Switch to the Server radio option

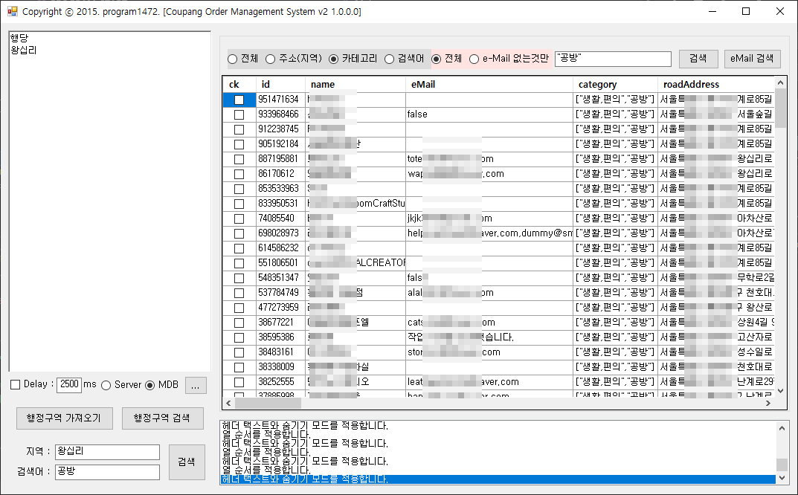click(106, 385)
